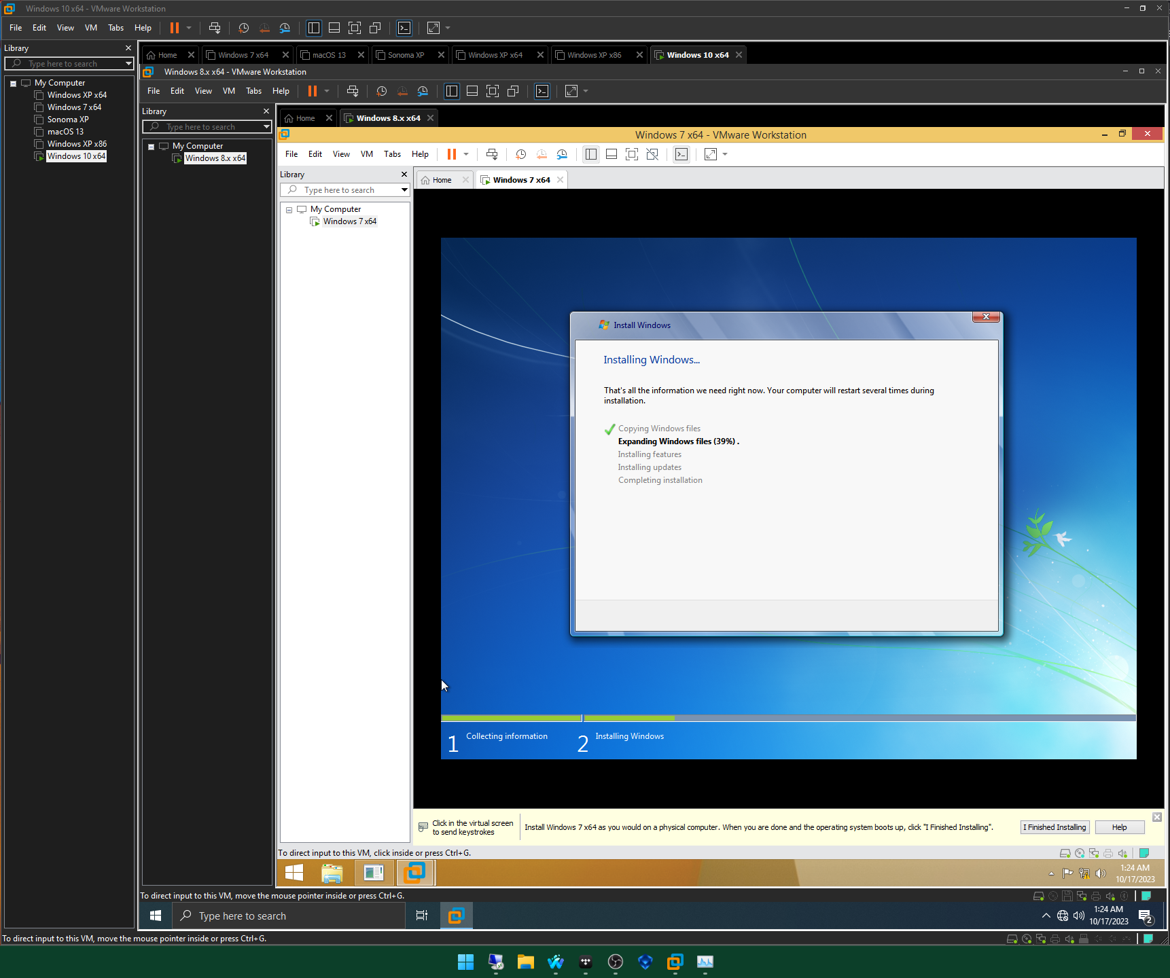Click the I Finished Installing button
Viewport: 1170px width, 978px height.
point(1055,827)
